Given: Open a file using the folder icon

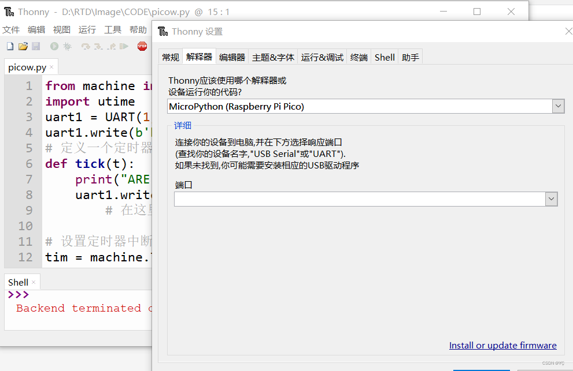Looking at the screenshot, I should (23, 46).
